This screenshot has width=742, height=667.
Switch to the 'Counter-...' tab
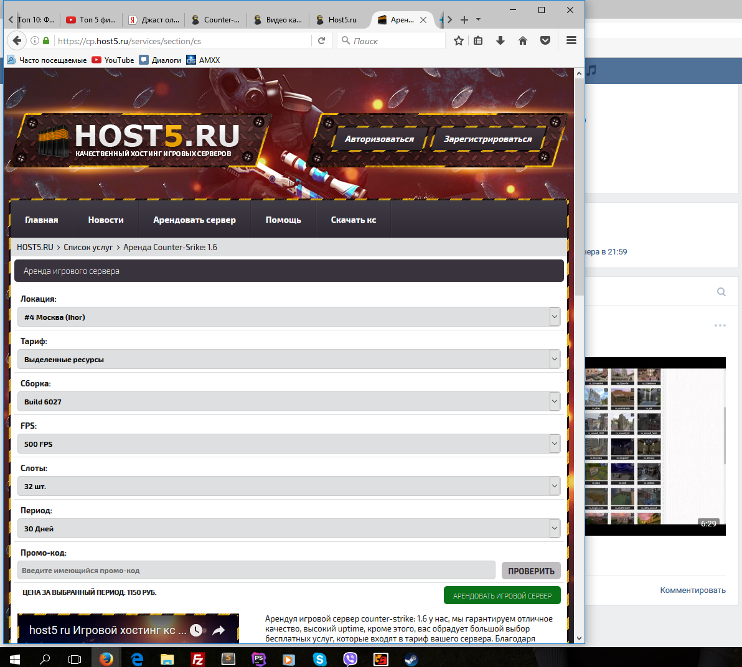pyautogui.click(x=216, y=20)
